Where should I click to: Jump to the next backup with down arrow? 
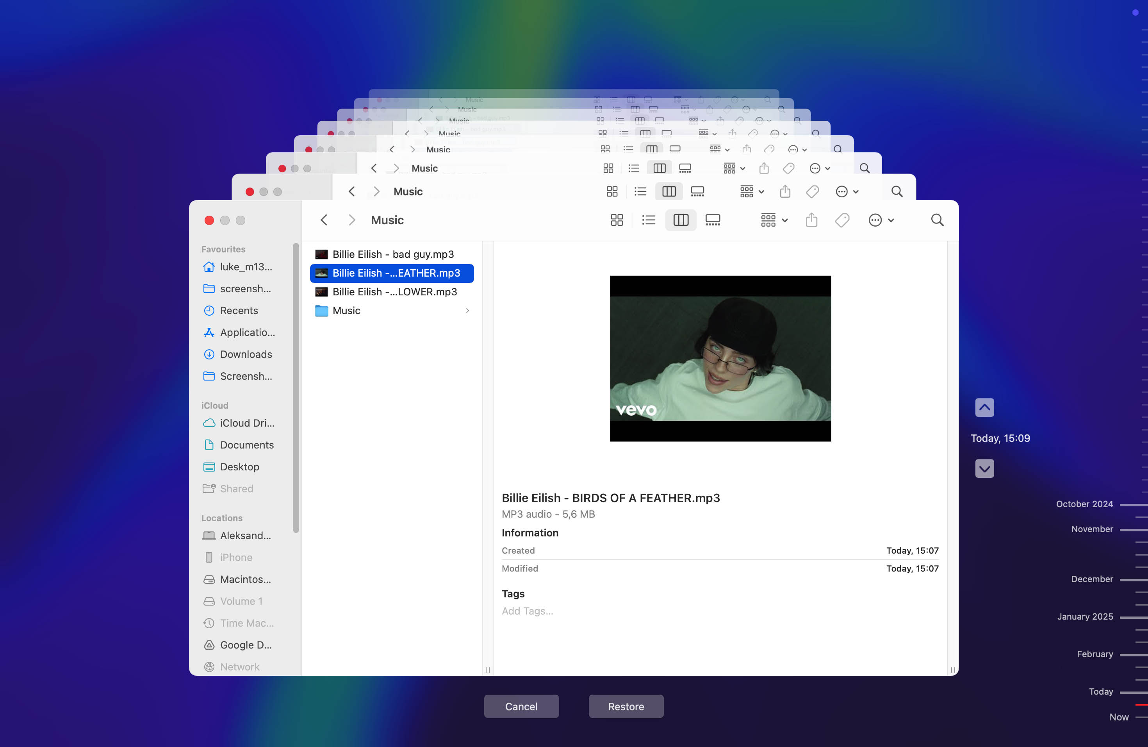pyautogui.click(x=984, y=468)
